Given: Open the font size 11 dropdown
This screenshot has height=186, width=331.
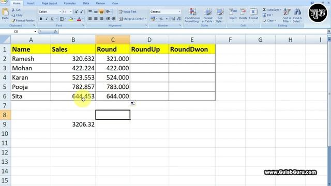Looking at the screenshot, I should [71, 12].
